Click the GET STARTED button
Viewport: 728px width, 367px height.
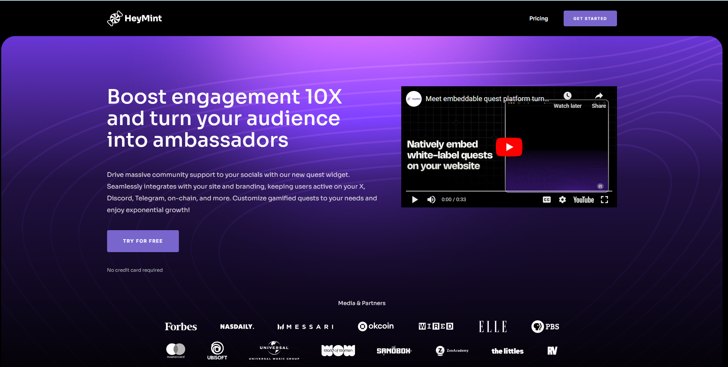[x=590, y=18]
